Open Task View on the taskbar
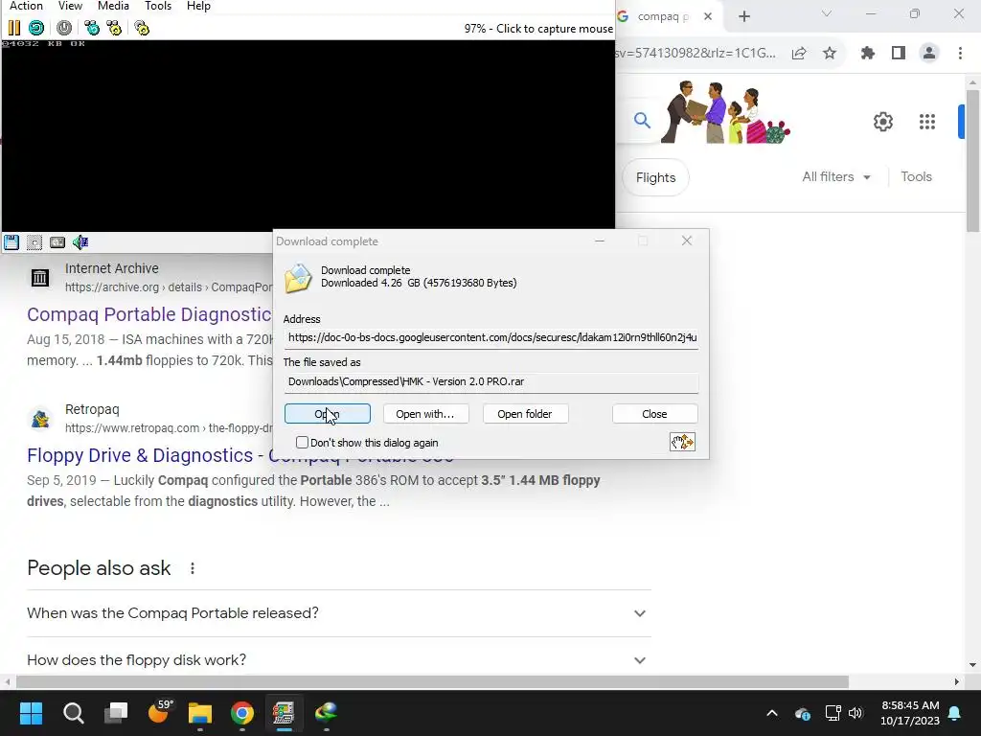Image resolution: width=981 pixels, height=736 pixels. click(x=116, y=713)
